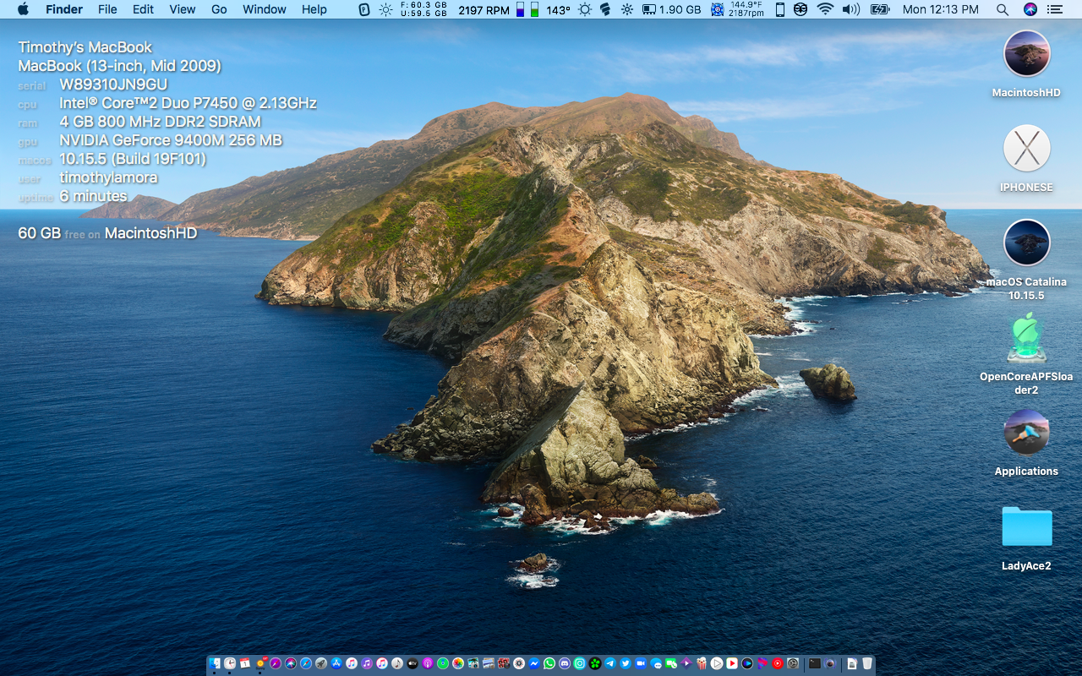Open the grey music-note app in the Dock
This screenshot has width=1082, height=676.
397,663
